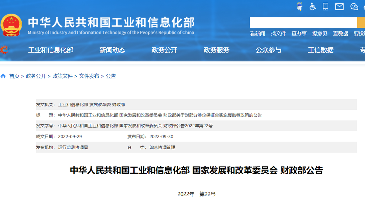The image size is (365, 200).
Task: Switch to the 新闻动态 navigation tab
Action: coord(112,50)
